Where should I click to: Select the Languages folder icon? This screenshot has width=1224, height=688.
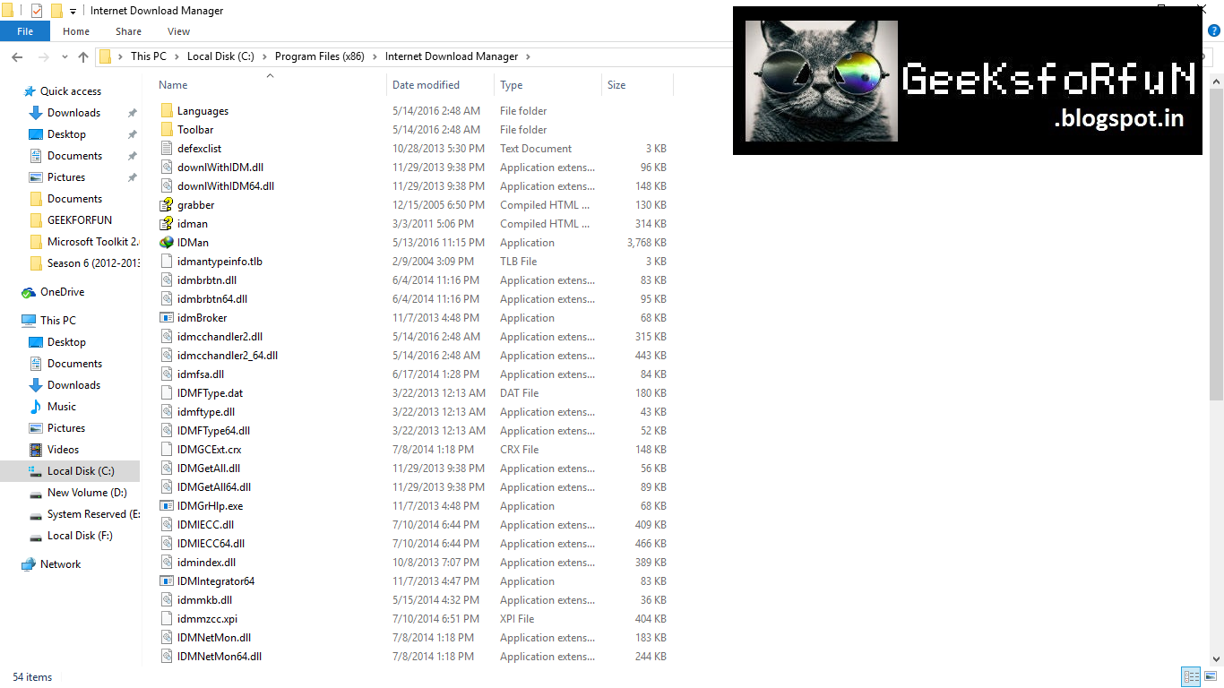[167, 111]
